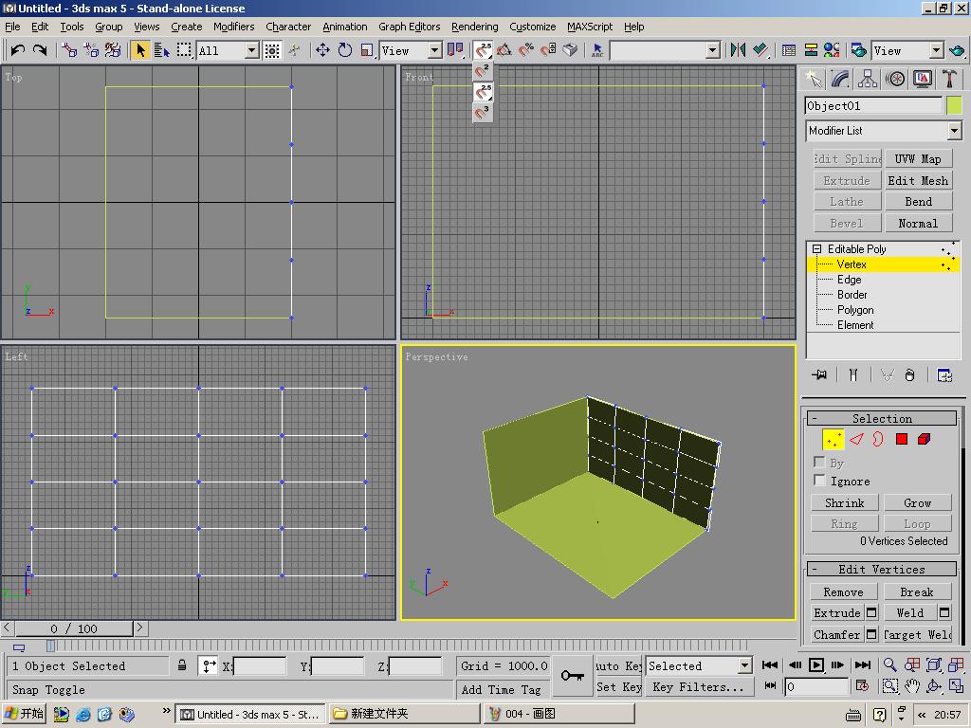The image size is (971, 728).
Task: Apply the UVW Map modifier button
Action: click(917, 158)
